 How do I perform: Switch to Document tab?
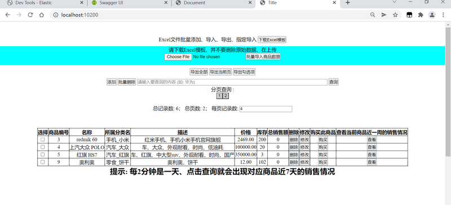tap(213, 3)
